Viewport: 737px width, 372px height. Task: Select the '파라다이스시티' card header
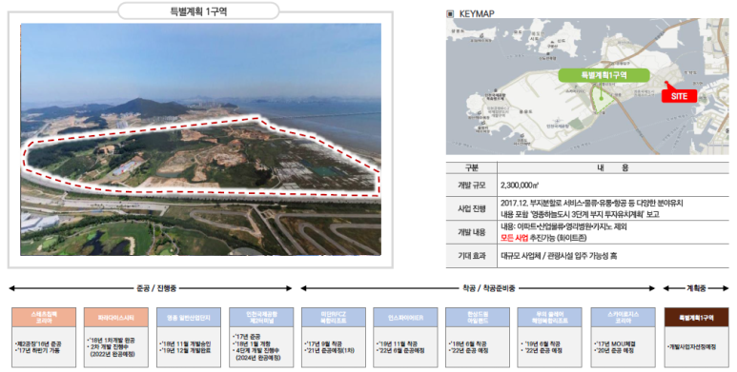(x=116, y=317)
